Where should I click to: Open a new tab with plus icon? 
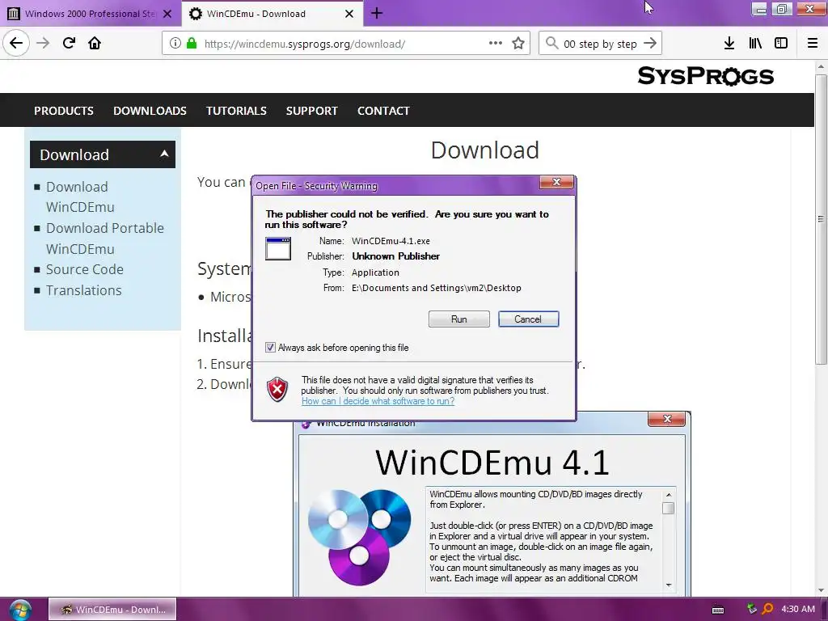pyautogui.click(x=377, y=13)
